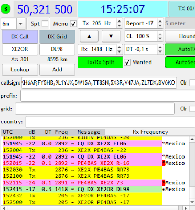Decrease Report -17 value
The image size is (195, 210).
[x=160, y=26]
